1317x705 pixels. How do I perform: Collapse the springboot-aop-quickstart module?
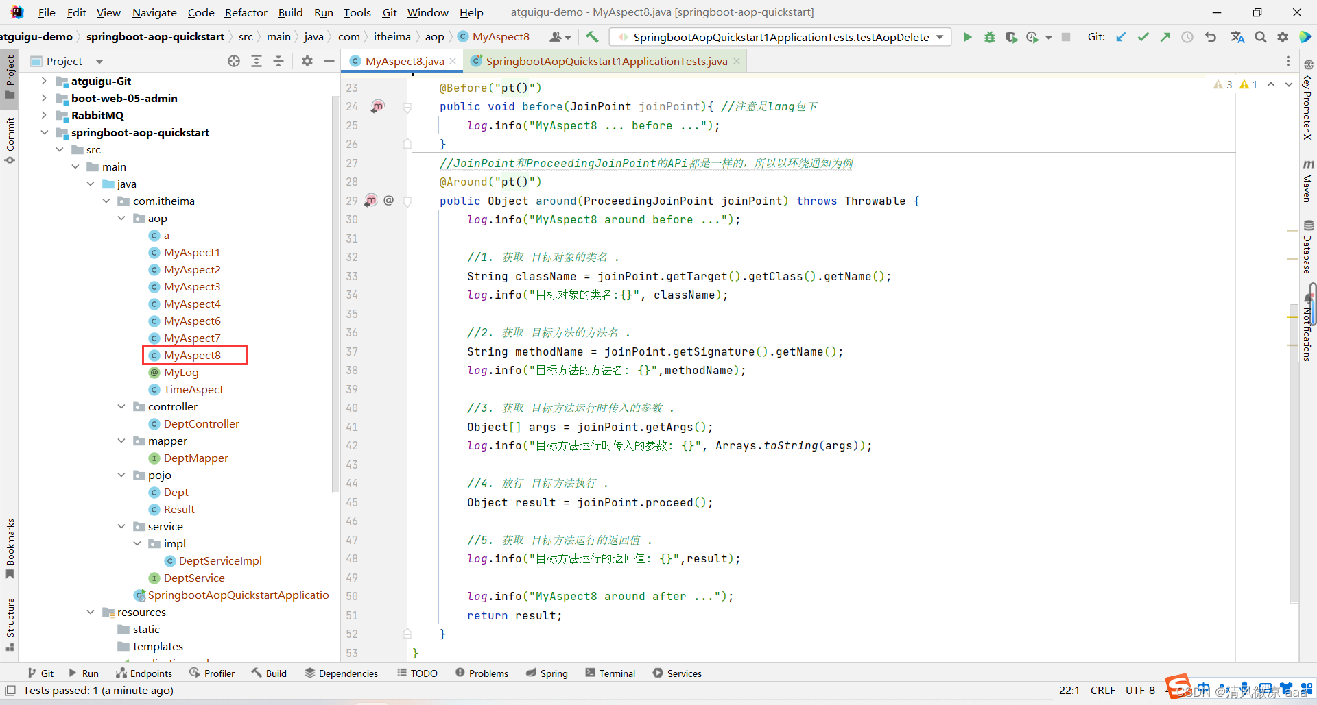[44, 132]
